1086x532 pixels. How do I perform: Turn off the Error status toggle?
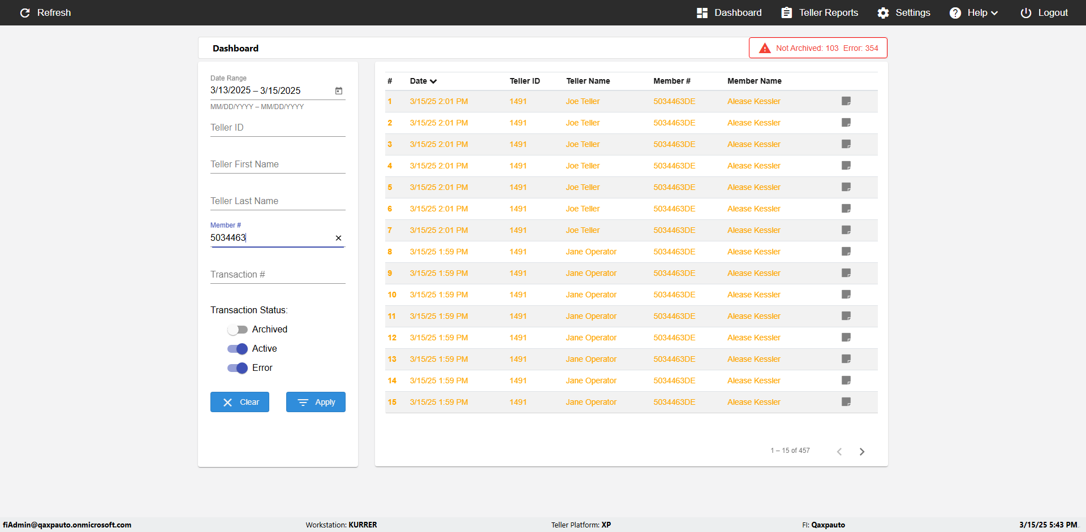238,368
